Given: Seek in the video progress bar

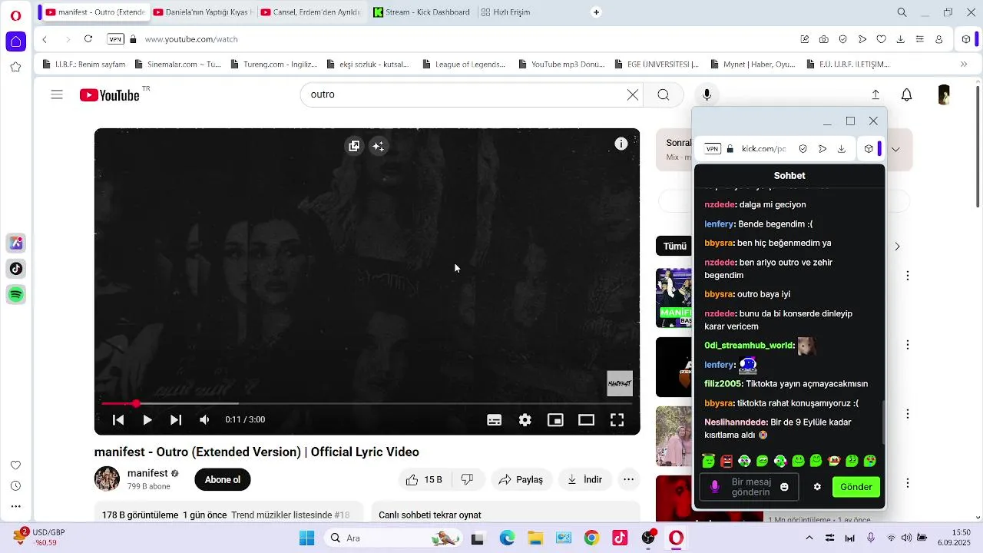Looking at the screenshot, I should [367, 403].
